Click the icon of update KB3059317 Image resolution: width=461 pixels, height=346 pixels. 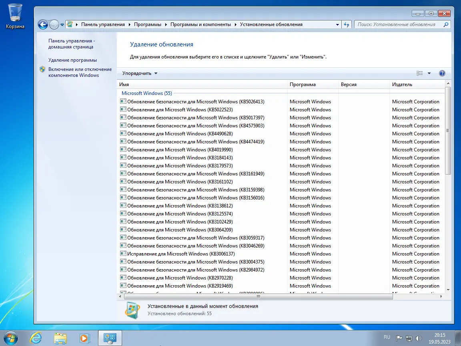[x=123, y=237]
